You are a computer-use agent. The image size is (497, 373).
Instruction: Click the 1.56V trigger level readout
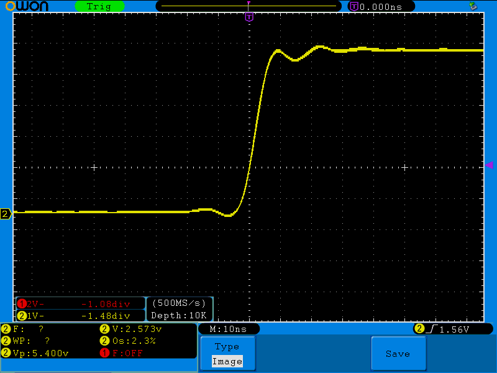[454, 329]
